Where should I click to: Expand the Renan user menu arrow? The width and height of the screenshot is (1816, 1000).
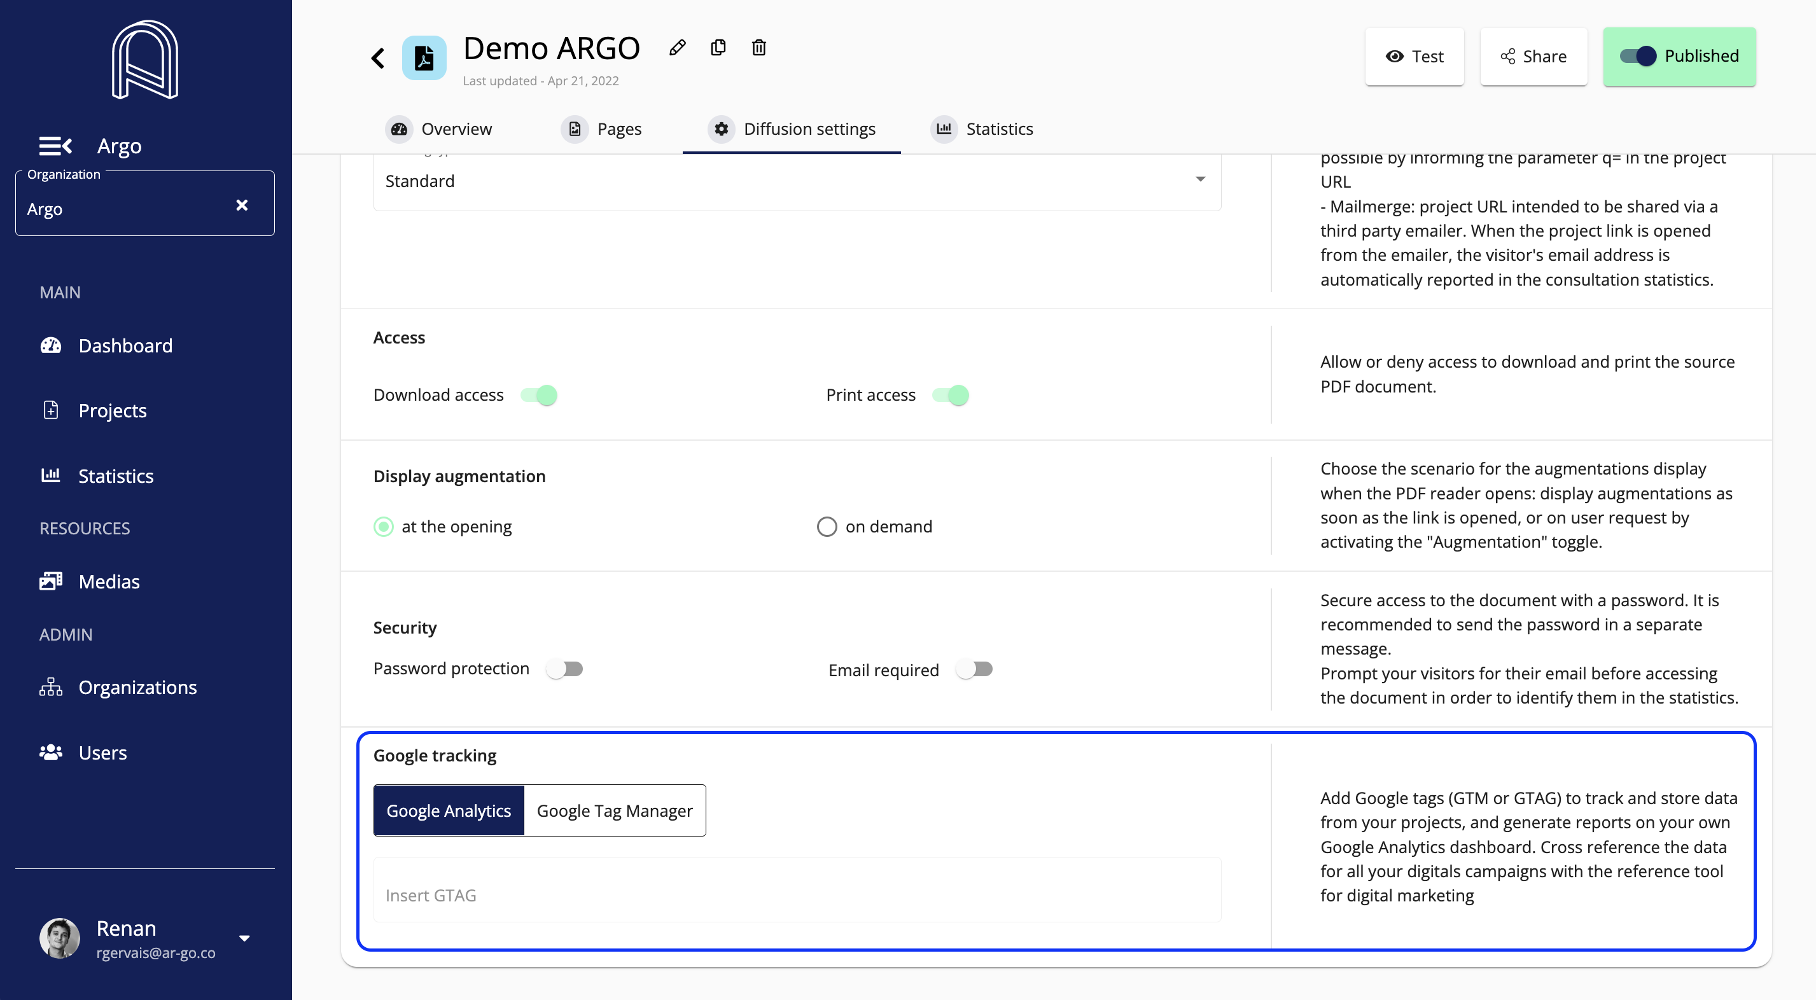(244, 939)
